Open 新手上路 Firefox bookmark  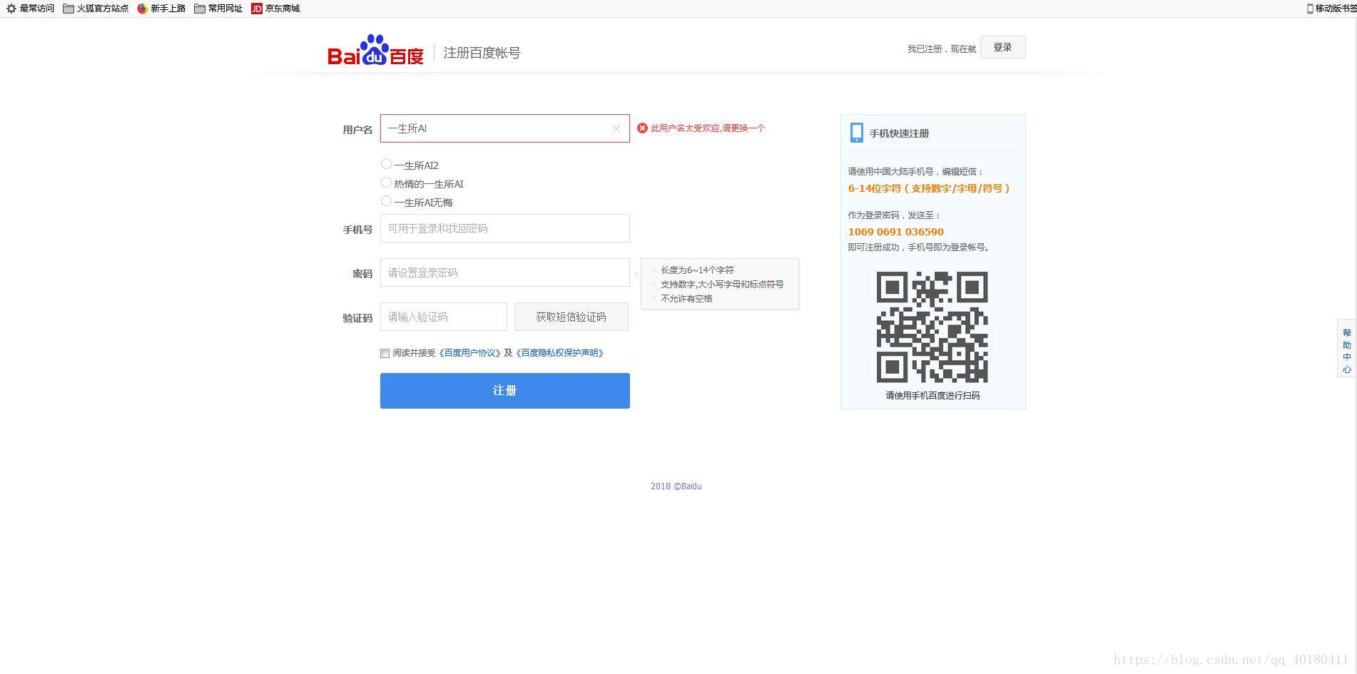(x=161, y=9)
